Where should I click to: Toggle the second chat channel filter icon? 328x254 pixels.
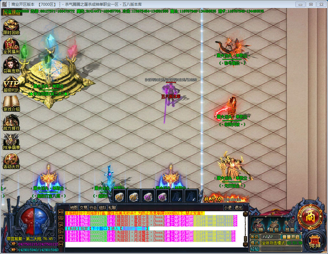coord(61,218)
